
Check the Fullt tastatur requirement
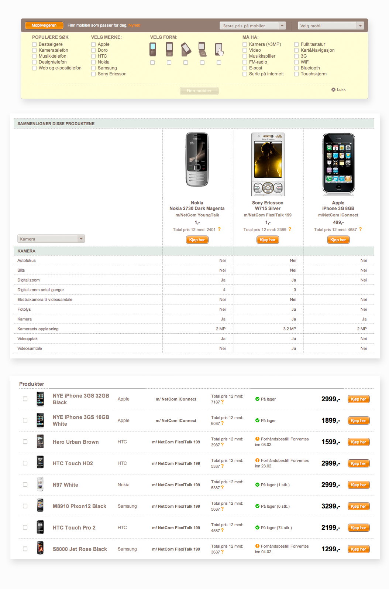click(296, 44)
